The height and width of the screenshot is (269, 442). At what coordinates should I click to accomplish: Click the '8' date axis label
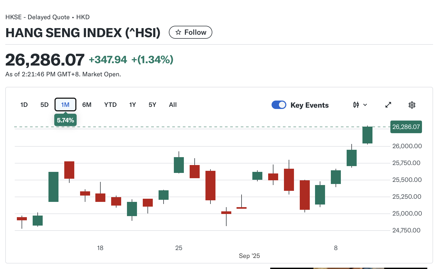click(336, 248)
